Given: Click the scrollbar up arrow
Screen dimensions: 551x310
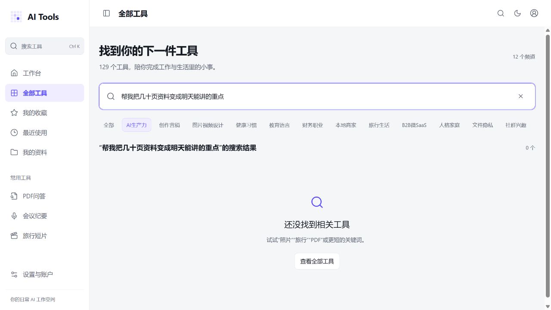Looking at the screenshot, I should click(x=548, y=30).
